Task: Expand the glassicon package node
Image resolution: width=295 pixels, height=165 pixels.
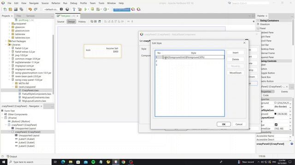Action: point(9,27)
